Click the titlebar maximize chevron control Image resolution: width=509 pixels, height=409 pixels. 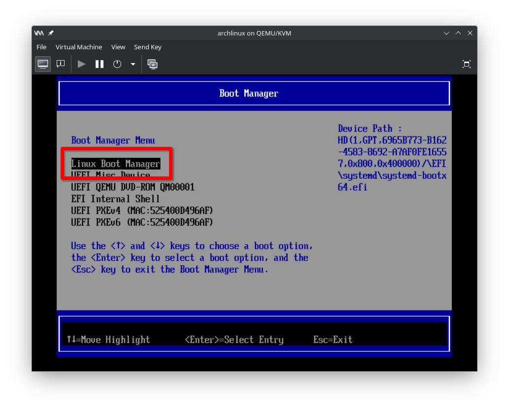[458, 33]
